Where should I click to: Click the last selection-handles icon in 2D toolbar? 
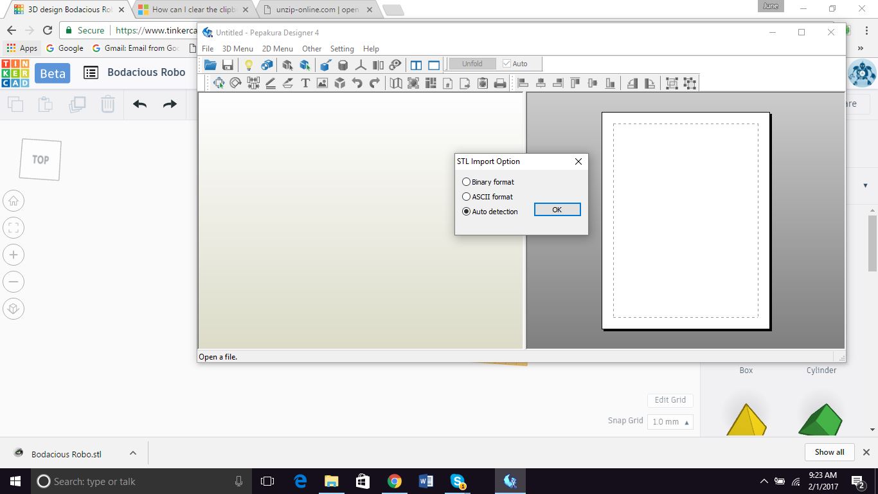[690, 82]
